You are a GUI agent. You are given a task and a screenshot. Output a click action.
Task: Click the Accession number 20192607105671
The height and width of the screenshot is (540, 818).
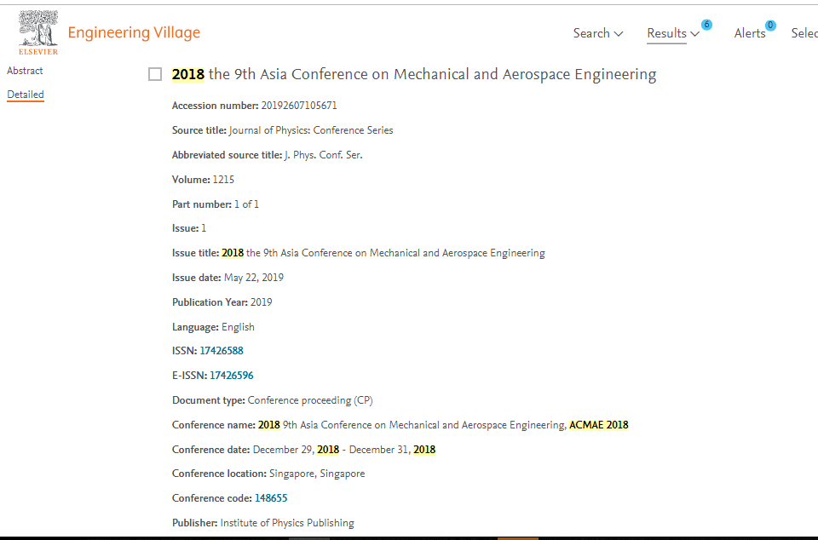pyautogui.click(x=299, y=106)
